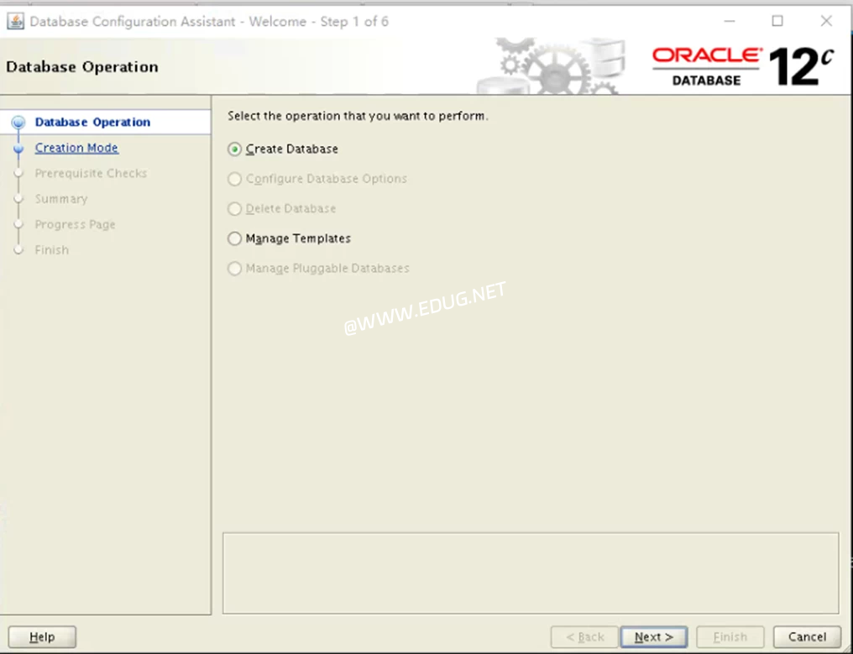Viewport: 853px width, 654px height.
Task: Select the Create Database radio button
Action: [x=234, y=149]
